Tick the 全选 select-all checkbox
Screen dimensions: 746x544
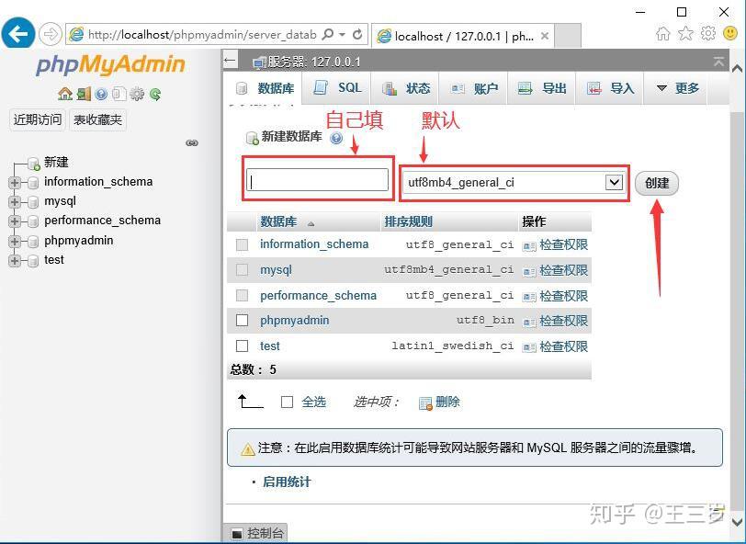[x=287, y=402]
